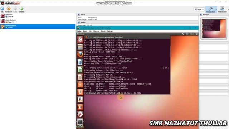Launch LibreOffice Writer from the launcher
The height and width of the screenshot is (129, 229).
(x=80, y=62)
